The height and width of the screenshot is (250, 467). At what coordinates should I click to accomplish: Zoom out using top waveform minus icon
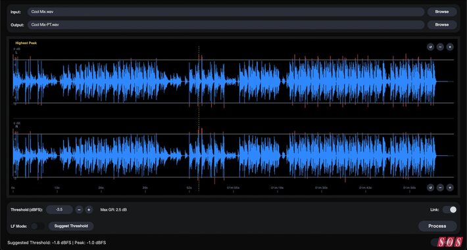click(440, 47)
